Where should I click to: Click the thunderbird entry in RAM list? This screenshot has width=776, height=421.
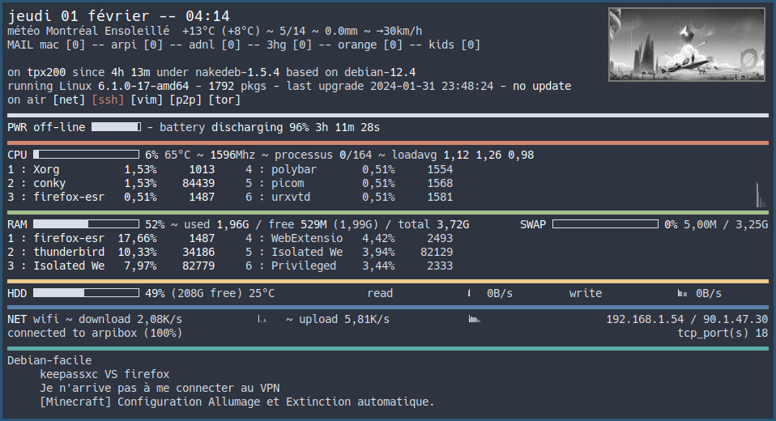pyautogui.click(x=68, y=252)
